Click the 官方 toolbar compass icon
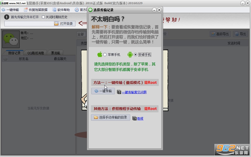Image resolution: width=251 pixels, height=157 pixels. point(77,10)
